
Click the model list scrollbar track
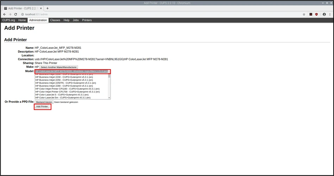[x=109, y=87]
